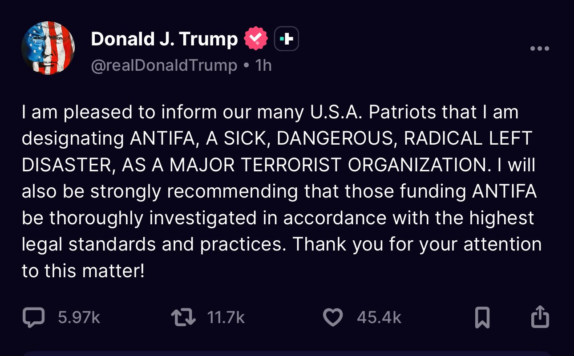
Task: Click the 45.4k likes count
Action: pos(379,318)
